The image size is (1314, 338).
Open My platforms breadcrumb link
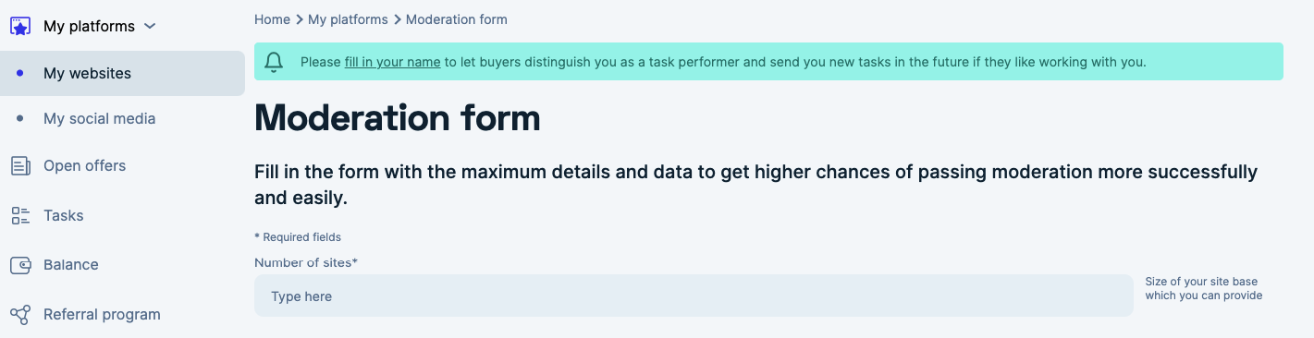pos(348,18)
